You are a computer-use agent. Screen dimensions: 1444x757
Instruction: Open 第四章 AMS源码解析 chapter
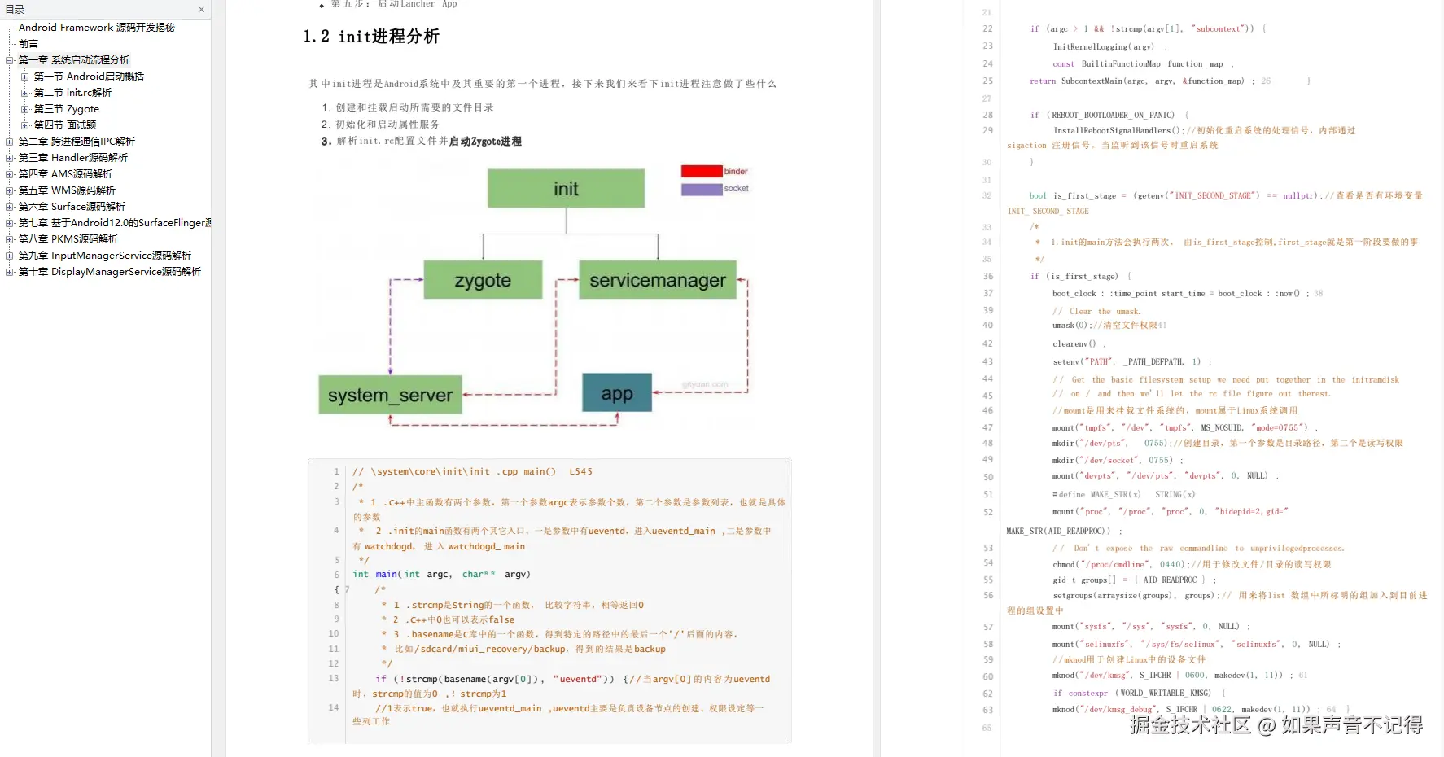[63, 173]
